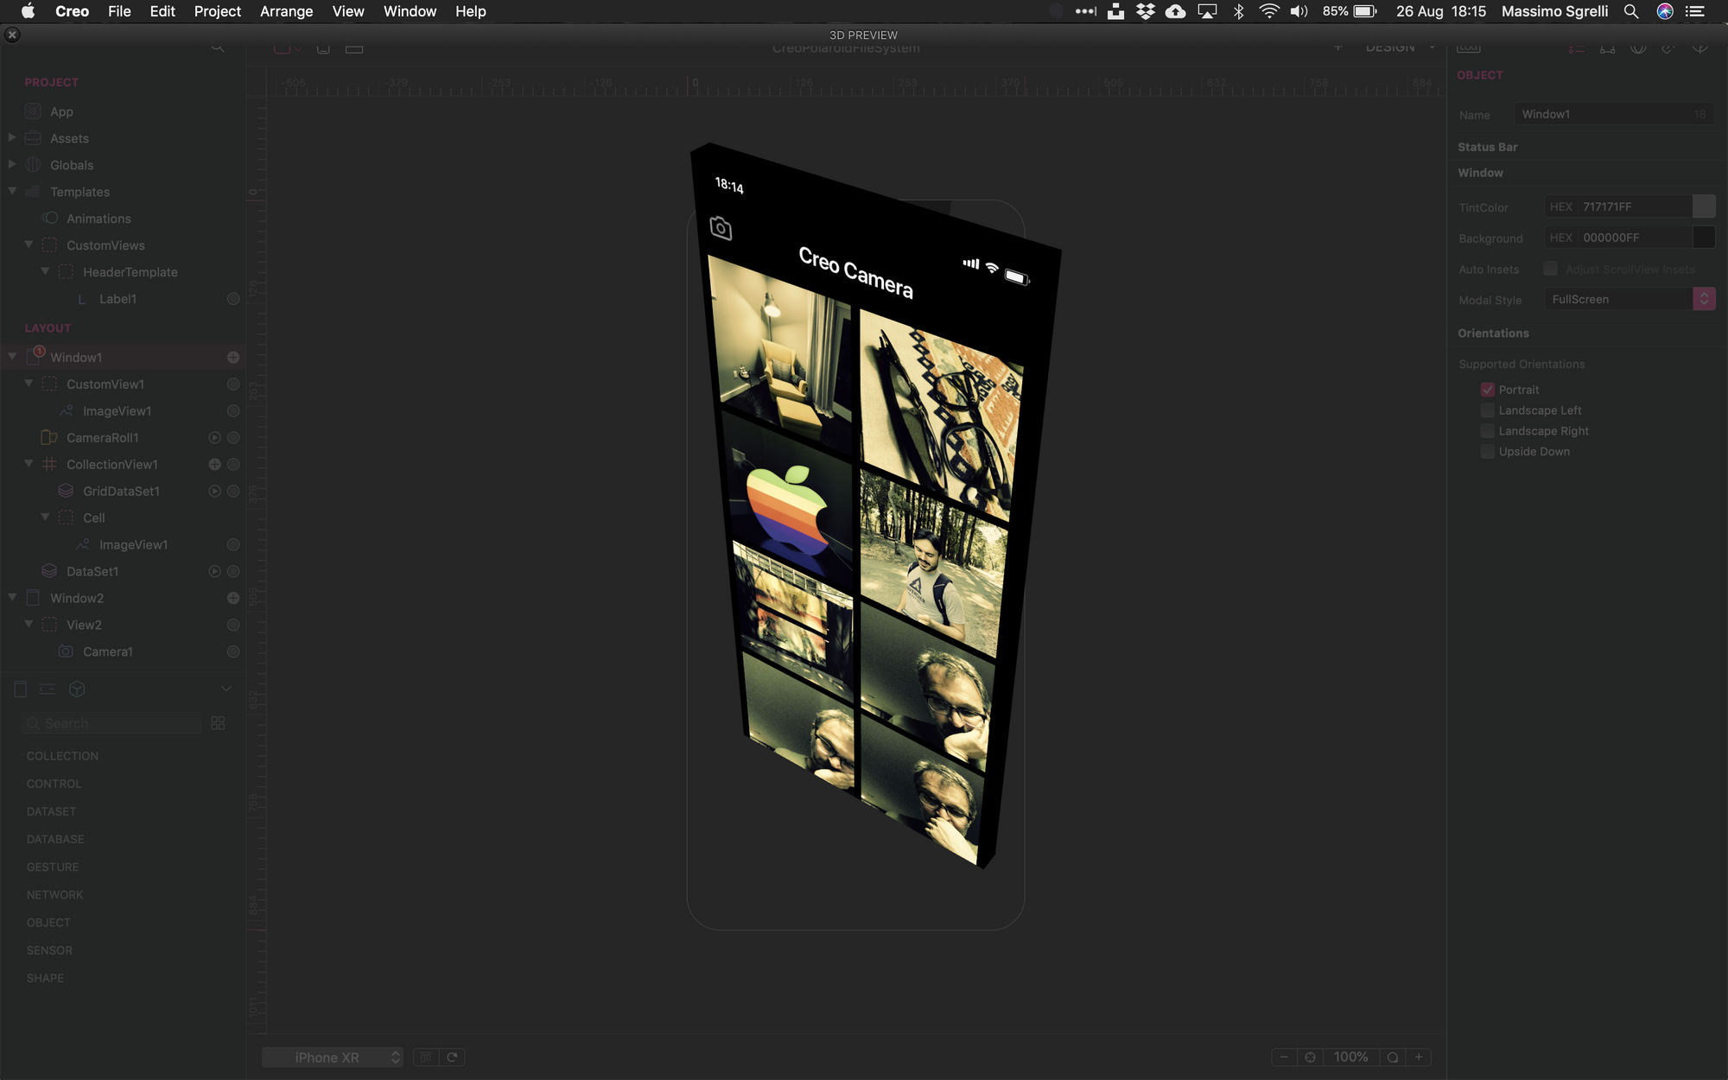
Task: Collapse the Templates group in Project panel
Action: click(x=12, y=191)
